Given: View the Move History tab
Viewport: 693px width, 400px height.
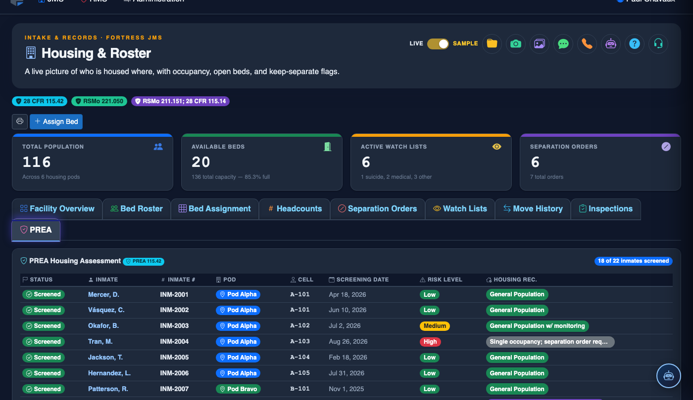Looking at the screenshot, I should 533,209.
